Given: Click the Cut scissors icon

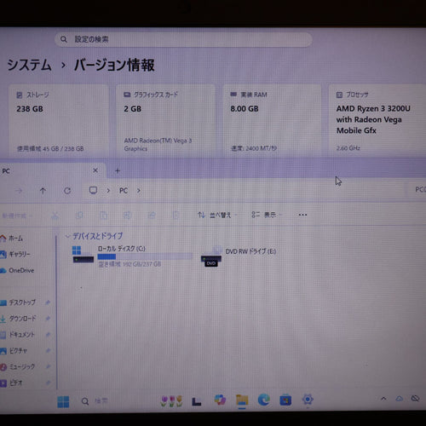Looking at the screenshot, I should tap(55, 216).
